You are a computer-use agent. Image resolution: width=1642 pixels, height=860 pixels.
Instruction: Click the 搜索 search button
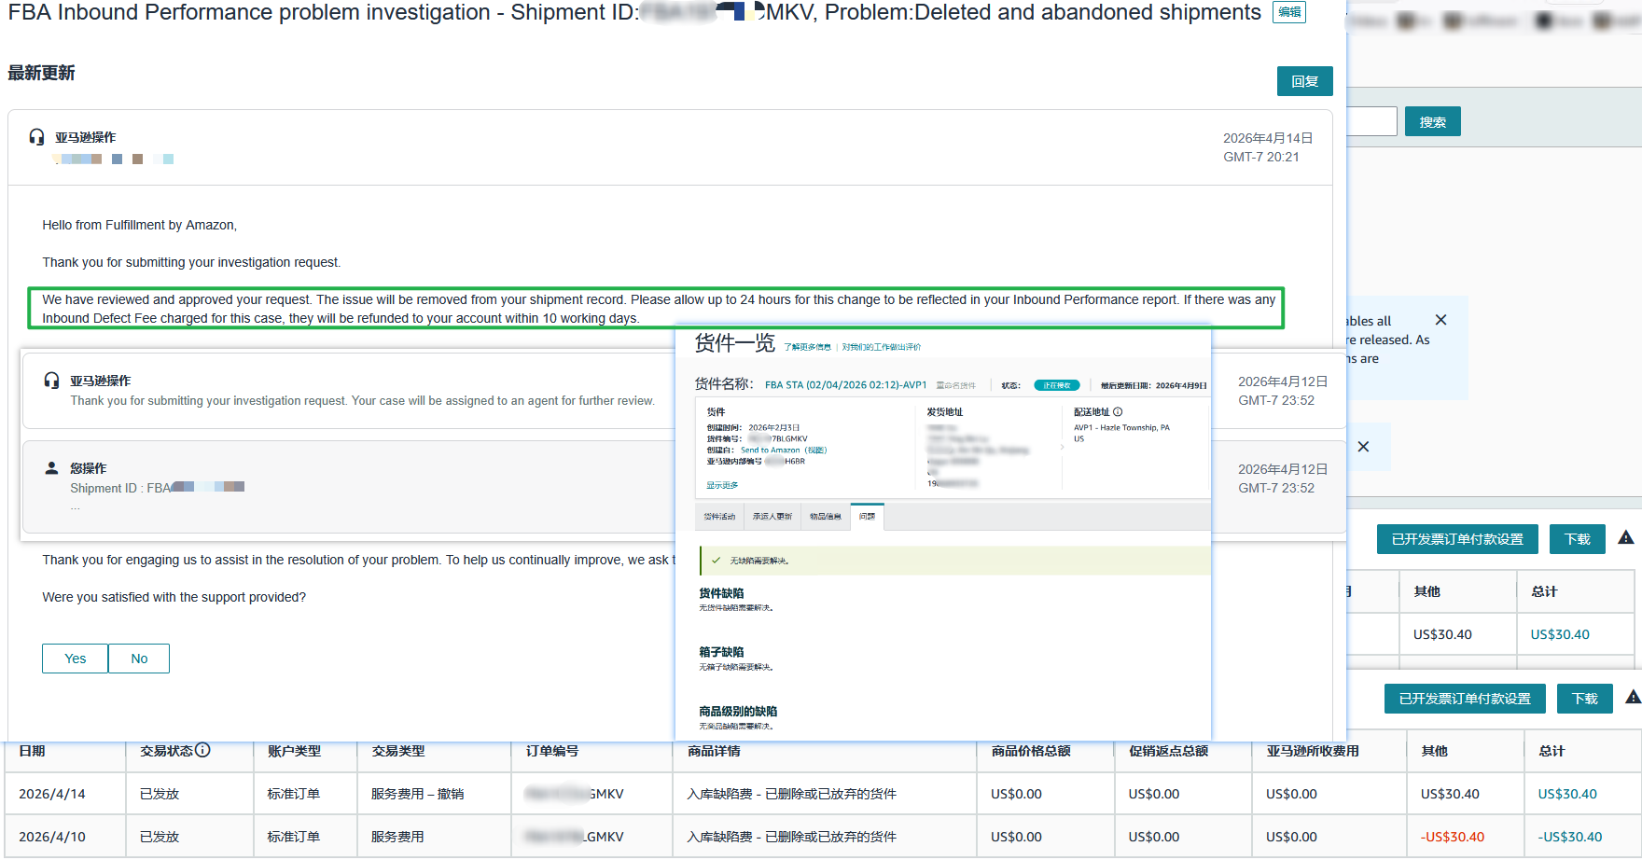[1432, 122]
